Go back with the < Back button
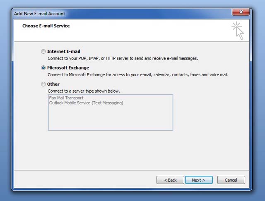The width and height of the screenshot is (265, 201). (x=170, y=180)
